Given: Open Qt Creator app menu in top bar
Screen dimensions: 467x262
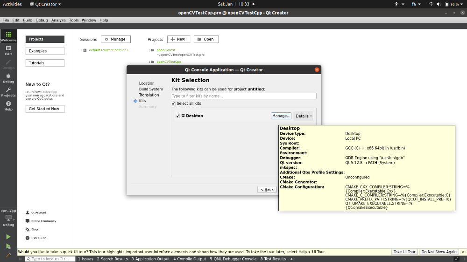Looking at the screenshot, I should [x=45, y=4].
